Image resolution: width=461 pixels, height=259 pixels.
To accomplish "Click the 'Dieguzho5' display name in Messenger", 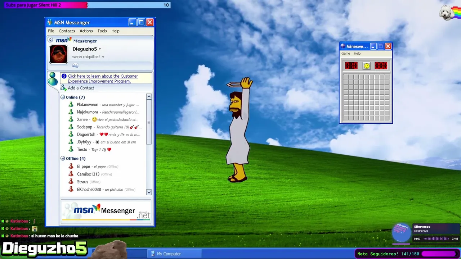I will tap(85, 49).
